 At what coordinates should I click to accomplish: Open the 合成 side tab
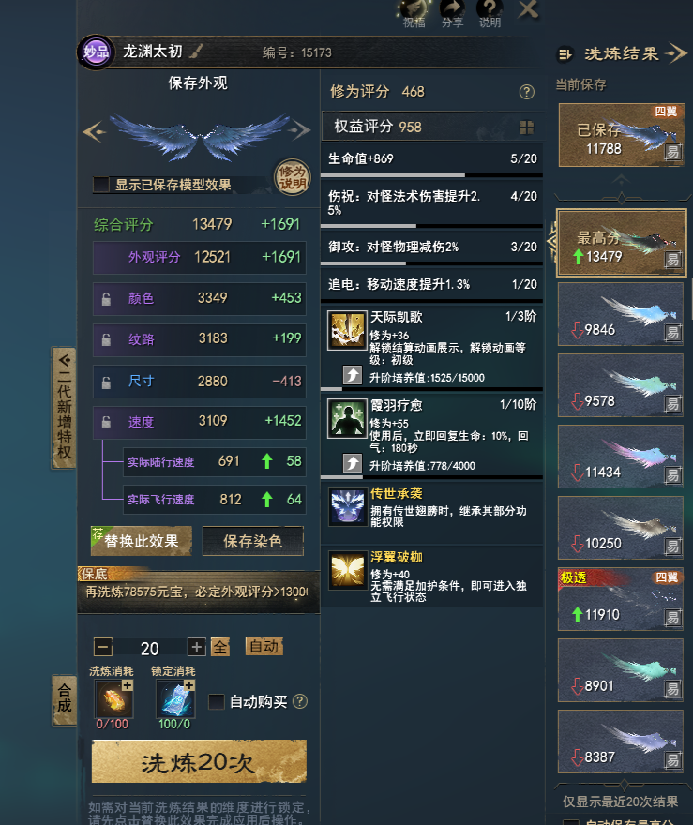click(64, 699)
